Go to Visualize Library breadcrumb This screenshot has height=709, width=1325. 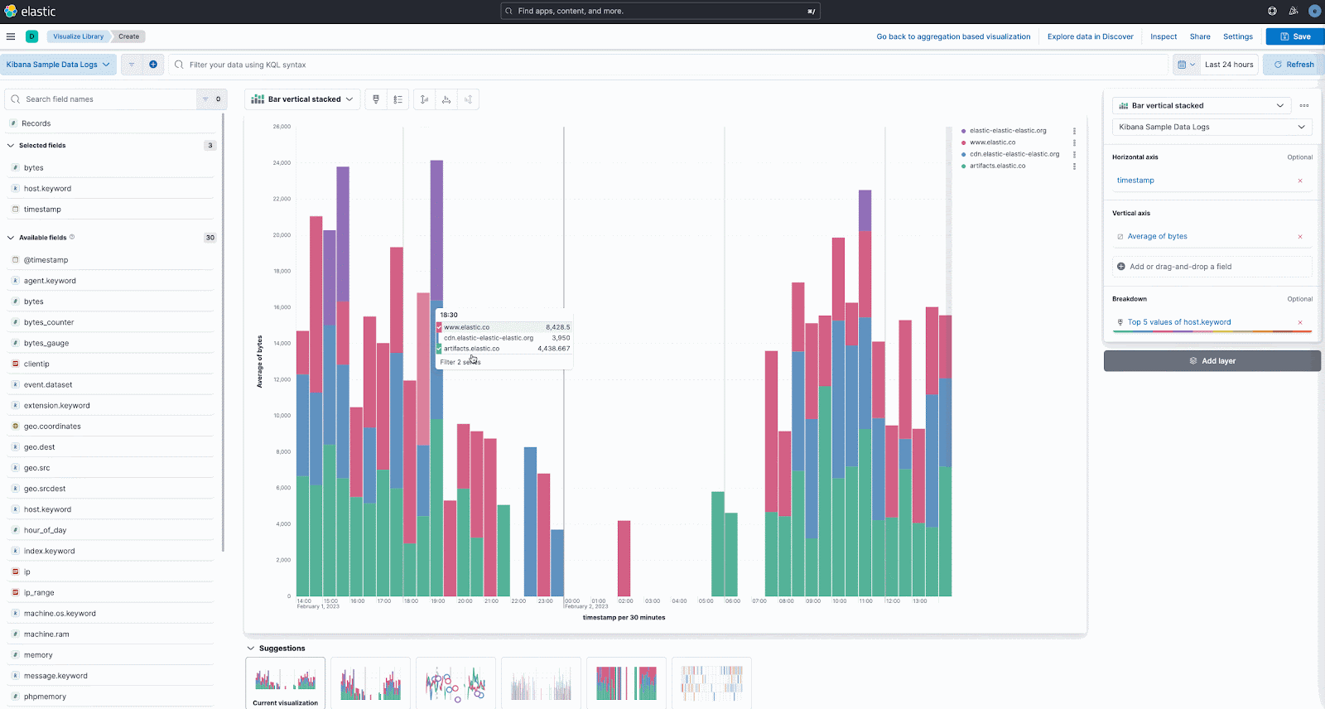pyautogui.click(x=79, y=36)
